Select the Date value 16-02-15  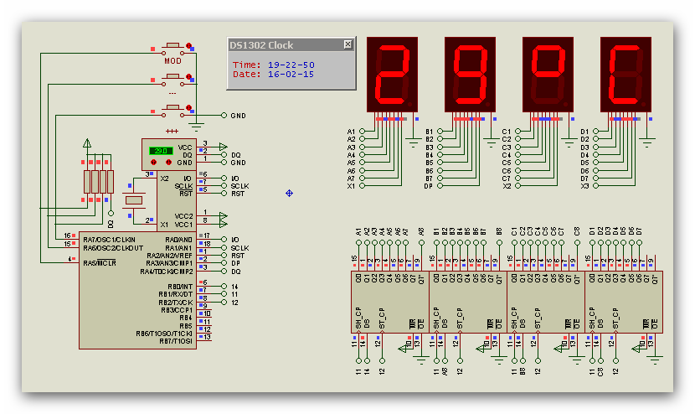(291, 74)
